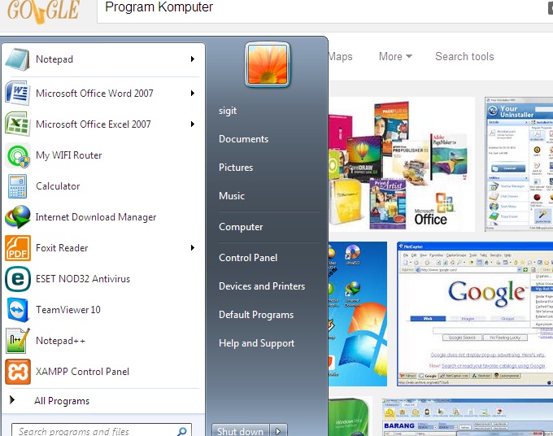553x436 pixels.
Task: Open the NetCaptor Google browser image
Action: 475,314
